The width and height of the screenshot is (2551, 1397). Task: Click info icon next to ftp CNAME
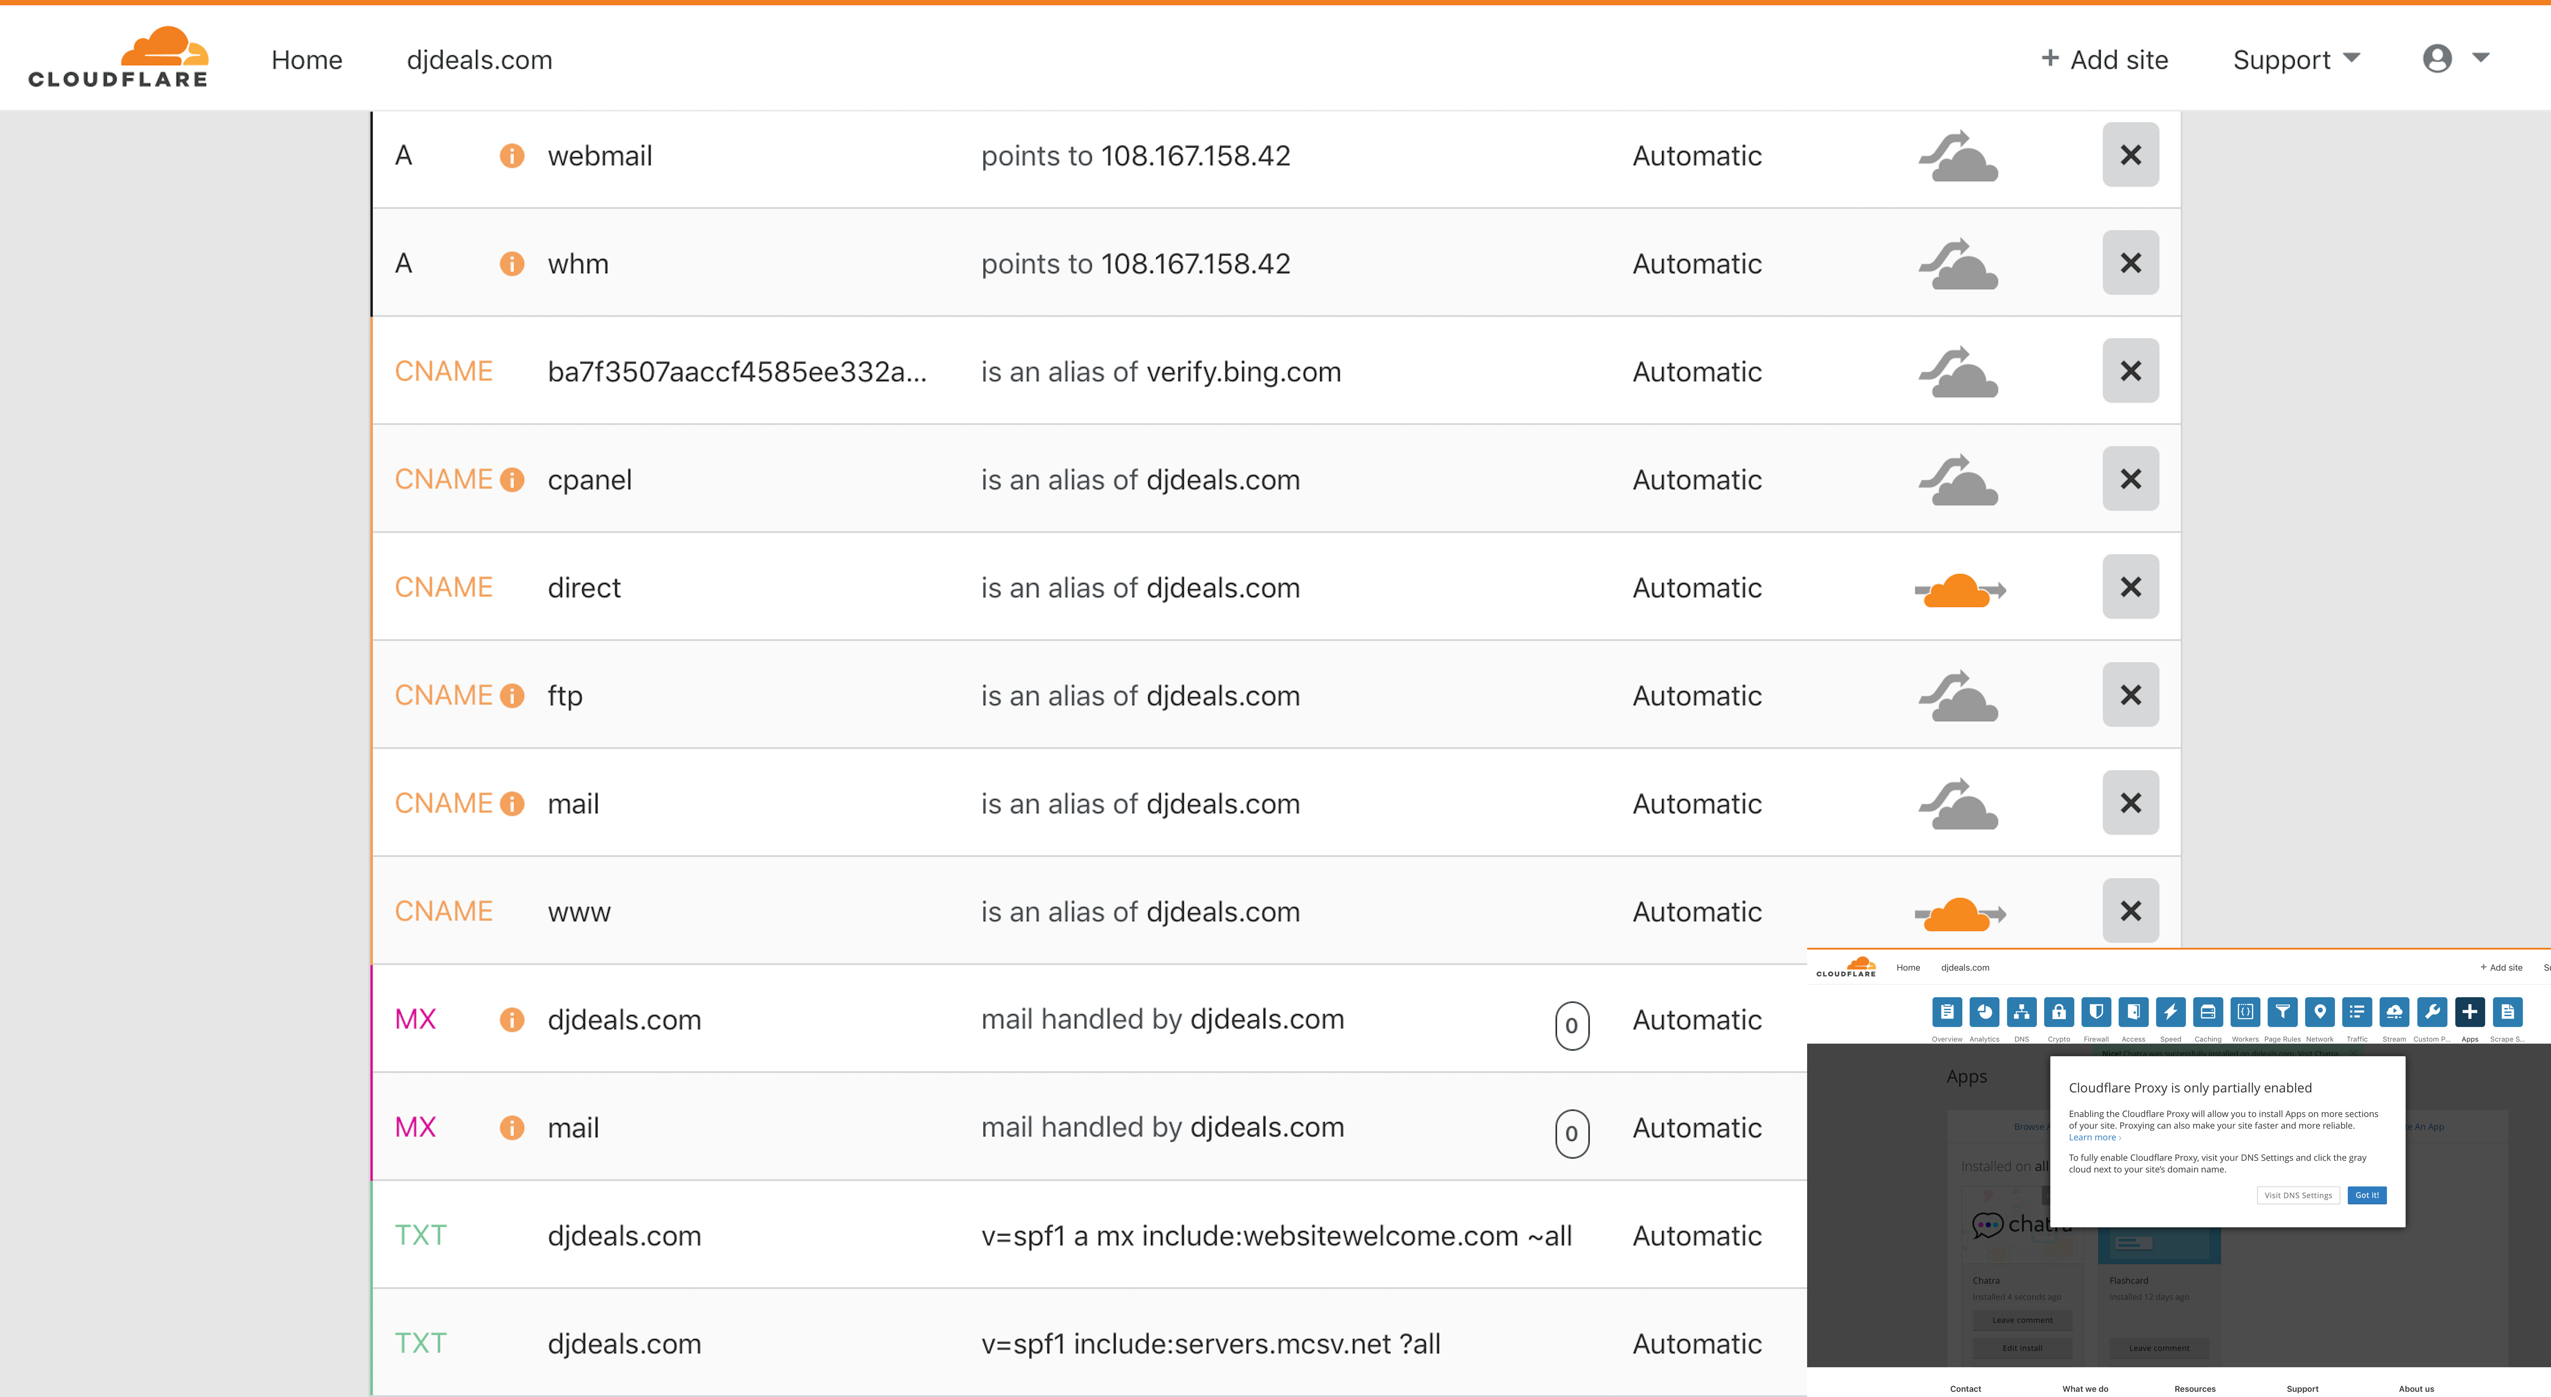pyautogui.click(x=512, y=695)
